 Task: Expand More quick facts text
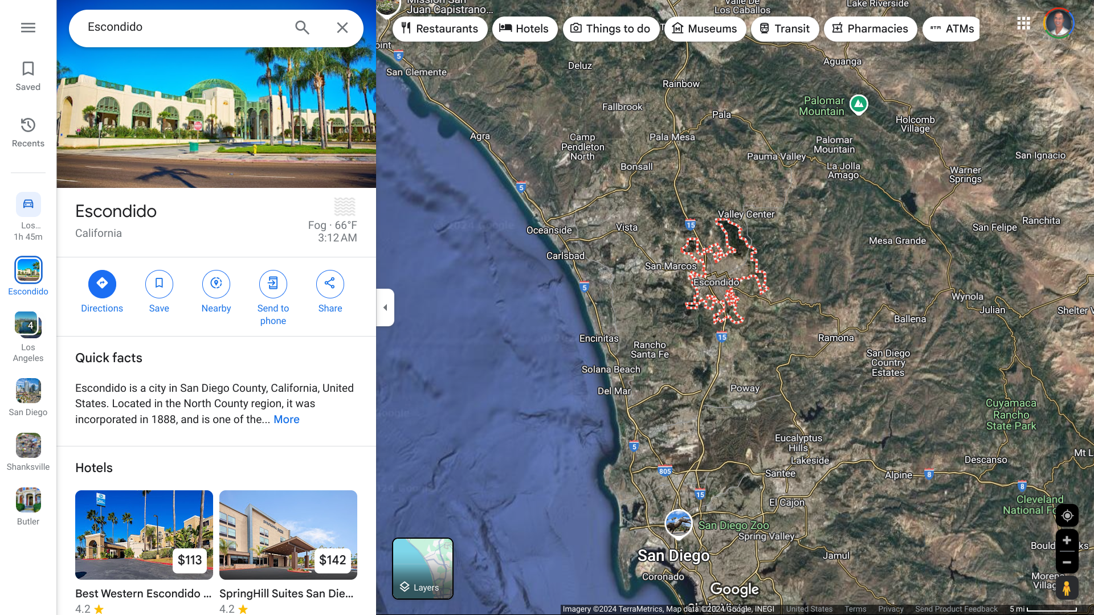(286, 420)
